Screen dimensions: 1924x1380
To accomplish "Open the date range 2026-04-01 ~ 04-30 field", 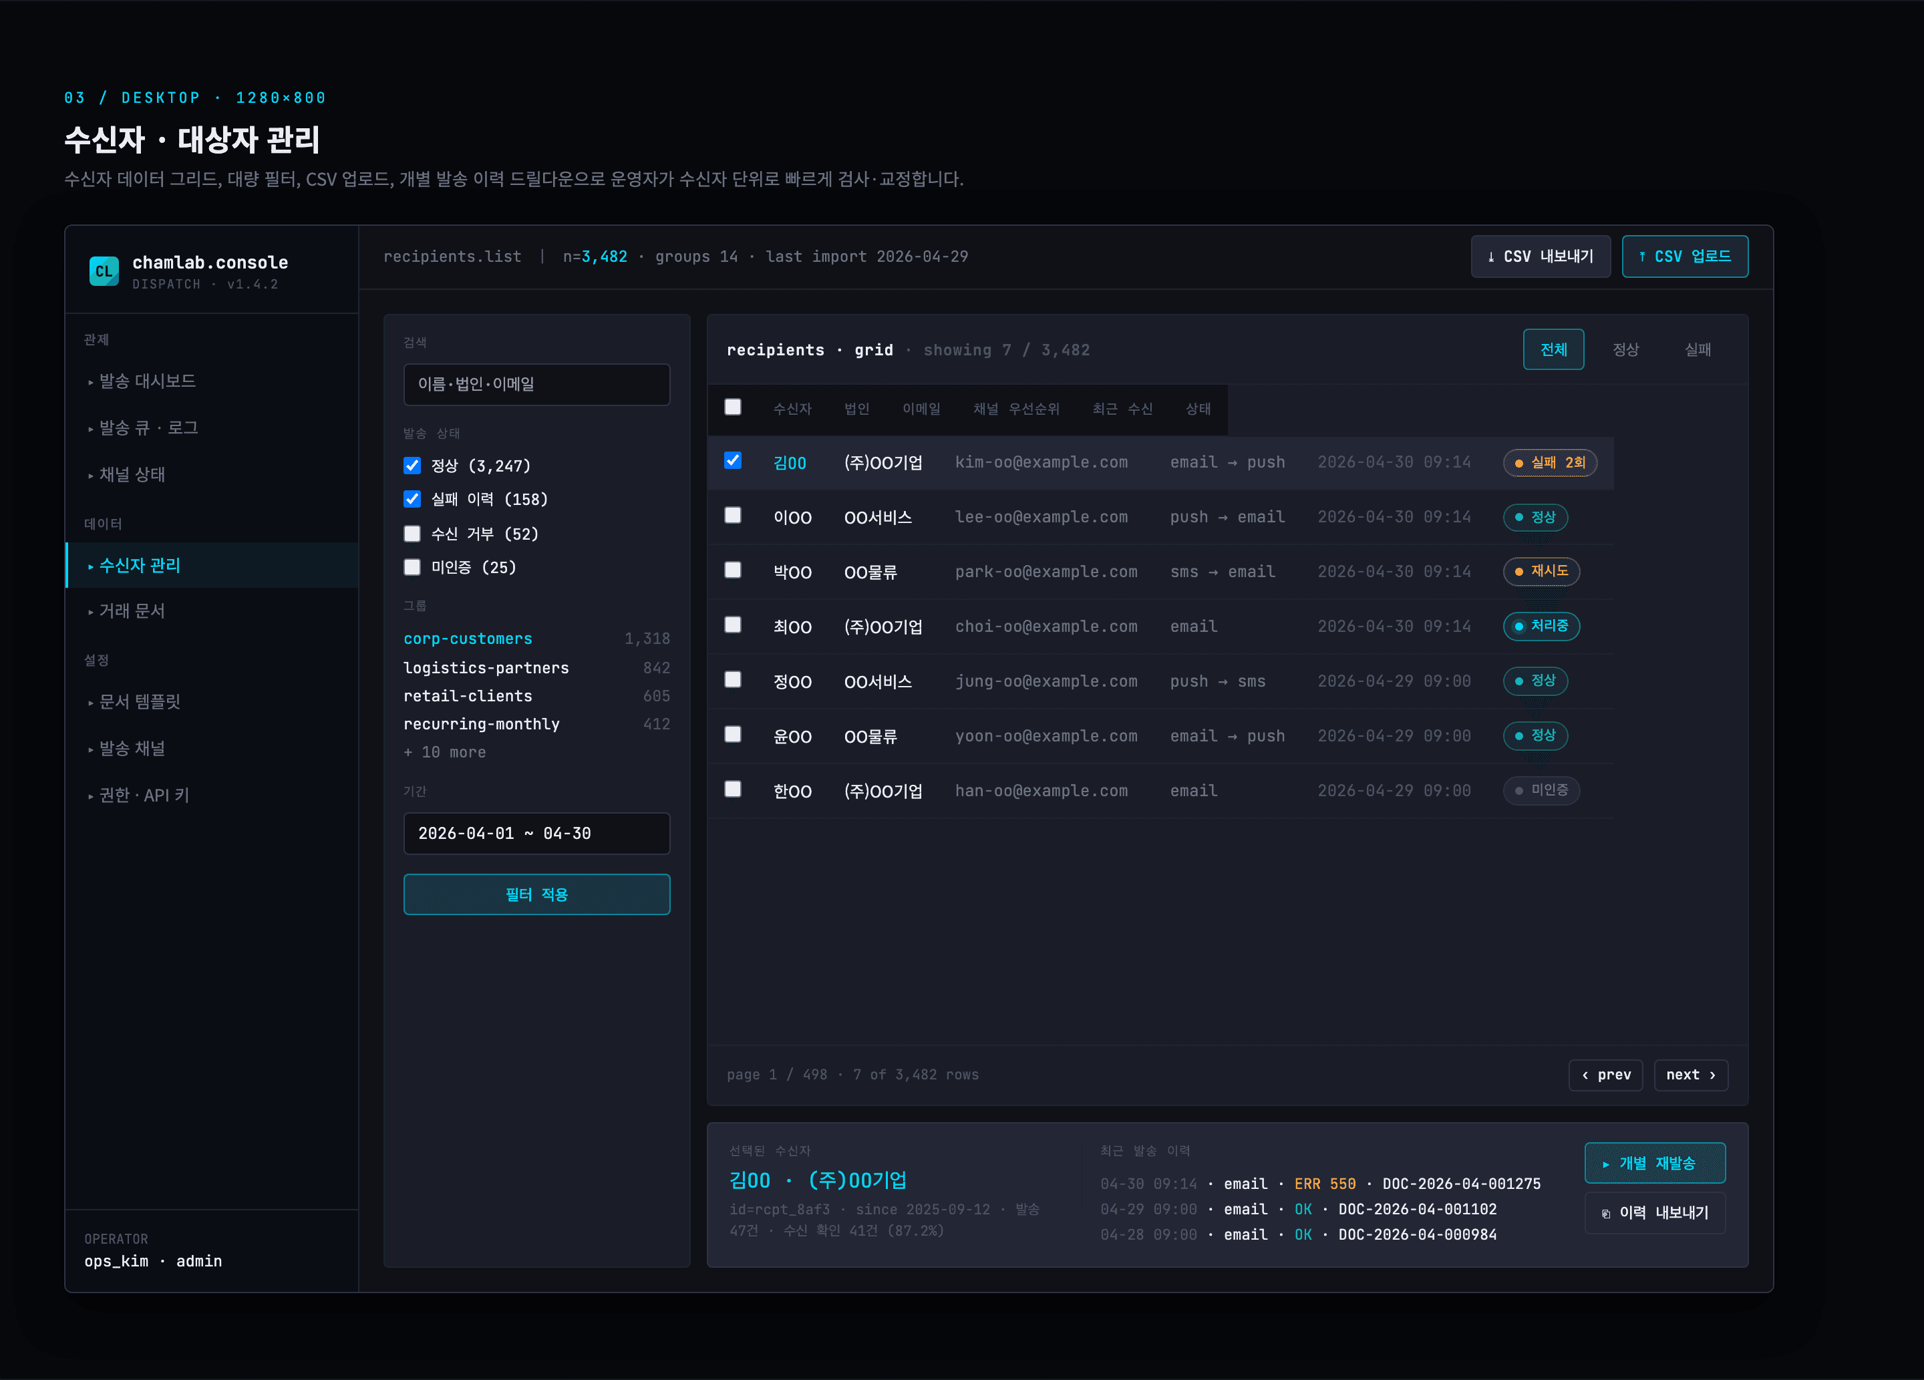I will 537,833.
